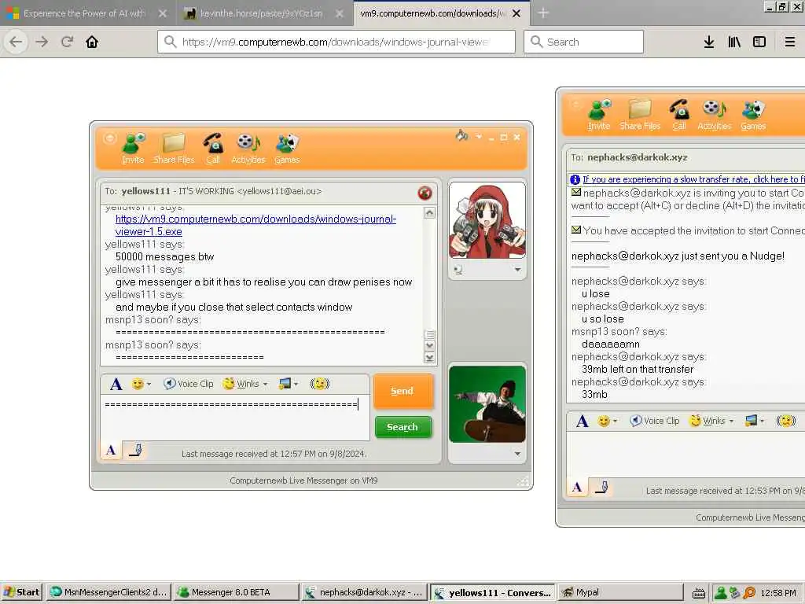This screenshot has height=604, width=805.
Task: Switch to Messenger 8.0 BETA taskbar item
Action: pyautogui.click(x=236, y=592)
